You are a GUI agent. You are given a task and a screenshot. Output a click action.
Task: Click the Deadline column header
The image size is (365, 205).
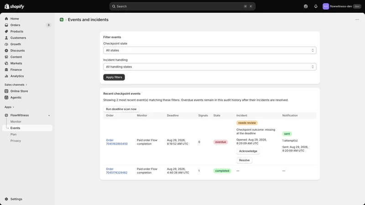pyautogui.click(x=173, y=116)
